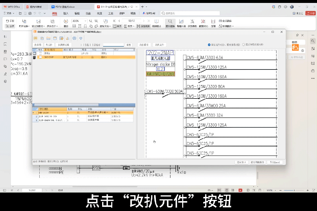
Task: Switch to the 批注 ribbon tab
Action: pos(100,13)
